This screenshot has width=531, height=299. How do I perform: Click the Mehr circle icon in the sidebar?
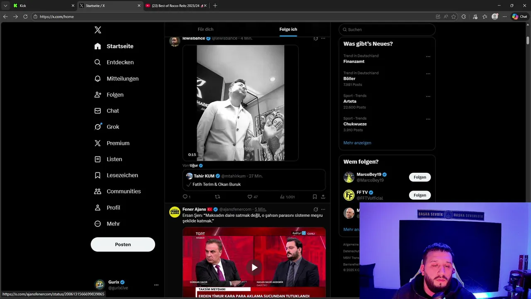[x=97, y=224]
